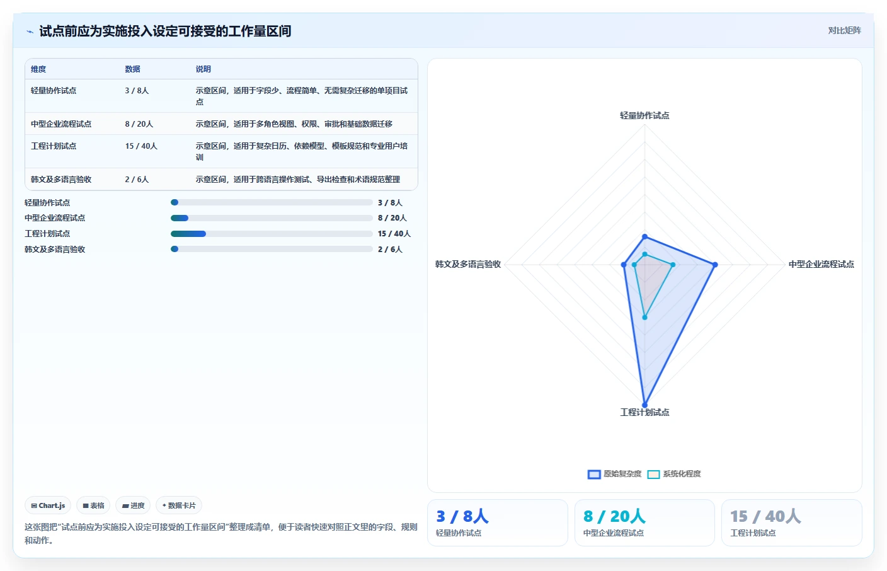The height and width of the screenshot is (571, 887).
Task: Click the description mentioning 多角色视图
Action: click(294, 124)
